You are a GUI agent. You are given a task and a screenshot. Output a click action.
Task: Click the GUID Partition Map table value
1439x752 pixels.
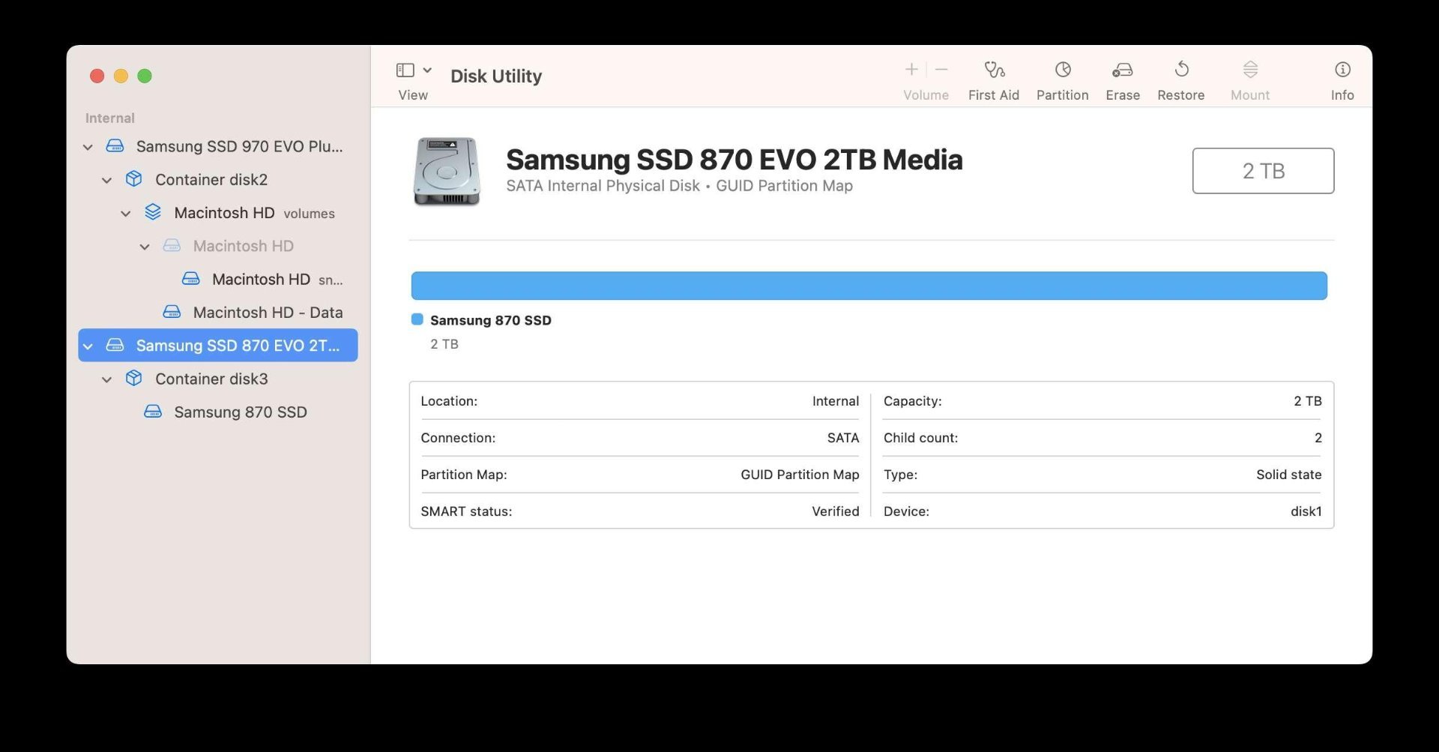800,475
